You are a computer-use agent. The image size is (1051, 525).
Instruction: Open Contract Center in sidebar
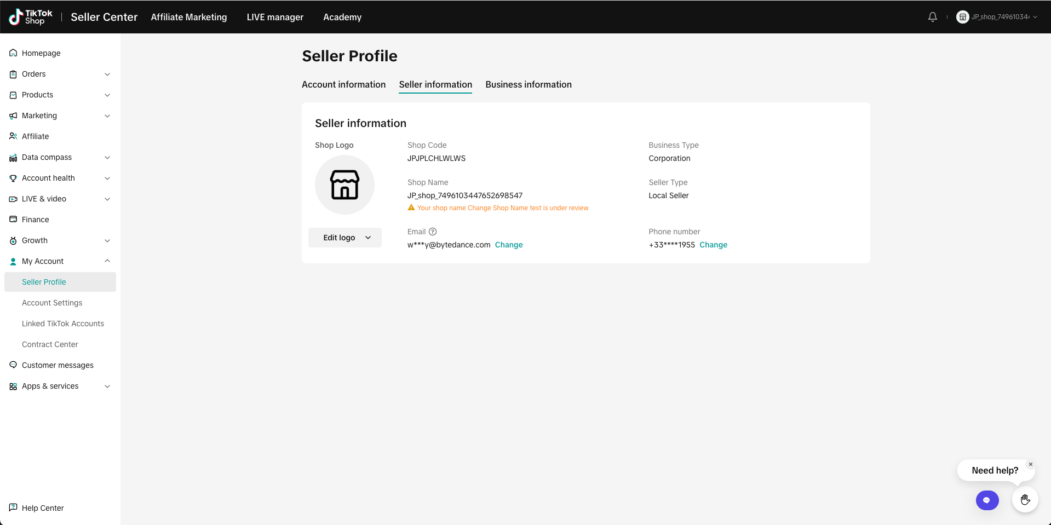[50, 344]
